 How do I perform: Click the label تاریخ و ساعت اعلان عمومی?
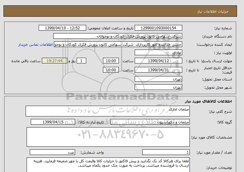click(x=111, y=28)
